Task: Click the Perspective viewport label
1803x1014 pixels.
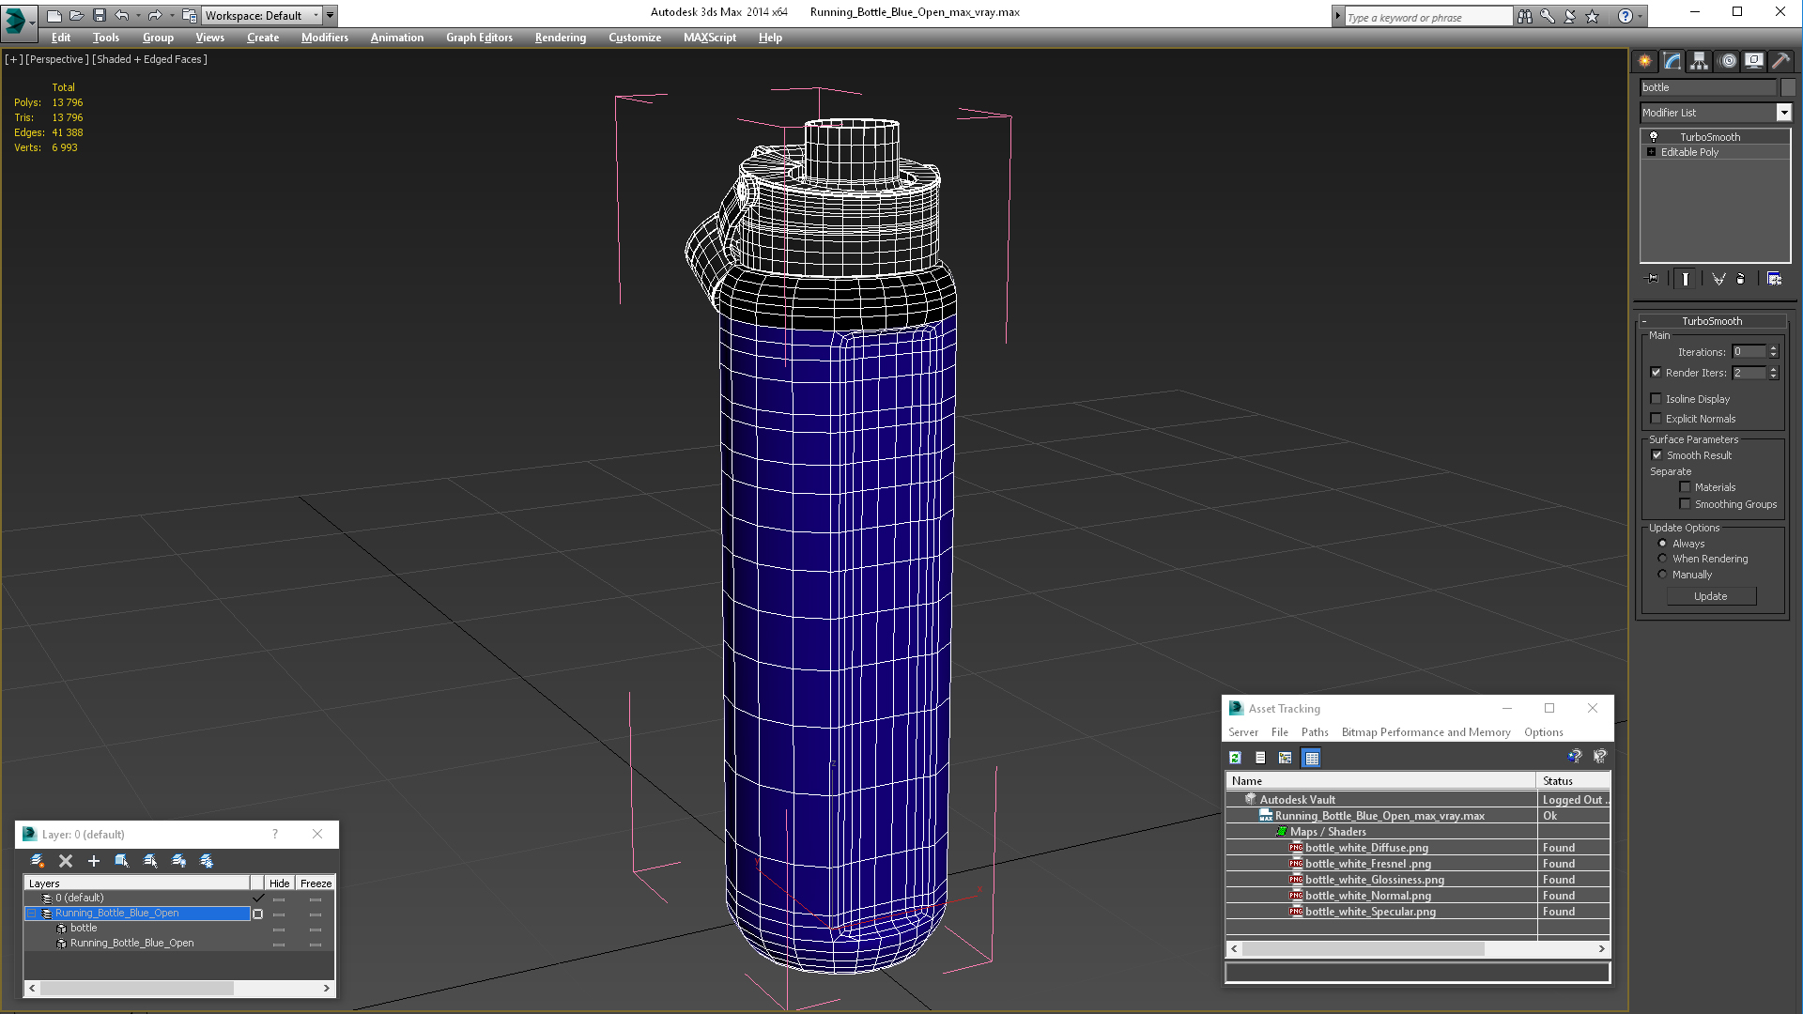Action: tap(57, 59)
